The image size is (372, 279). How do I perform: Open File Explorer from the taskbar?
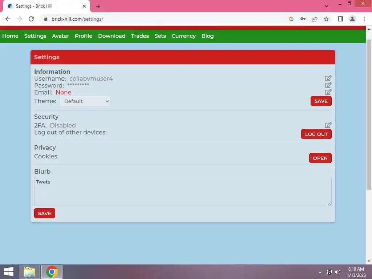click(x=29, y=272)
